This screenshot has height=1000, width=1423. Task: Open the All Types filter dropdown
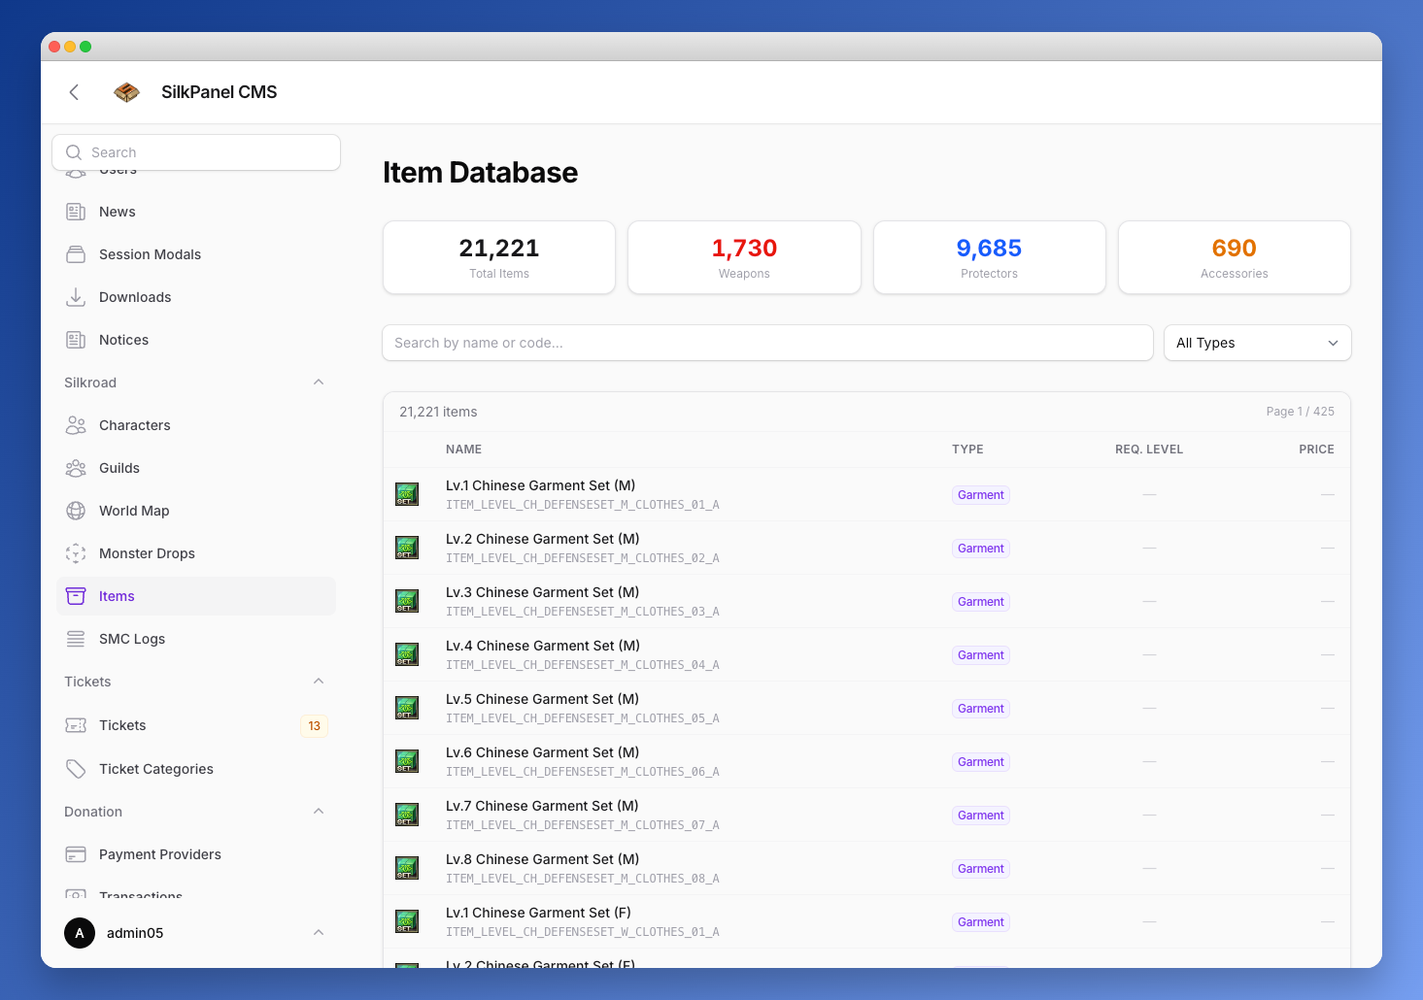click(x=1258, y=343)
